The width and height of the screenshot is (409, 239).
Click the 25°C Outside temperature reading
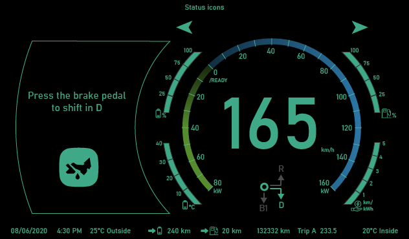coord(110,231)
